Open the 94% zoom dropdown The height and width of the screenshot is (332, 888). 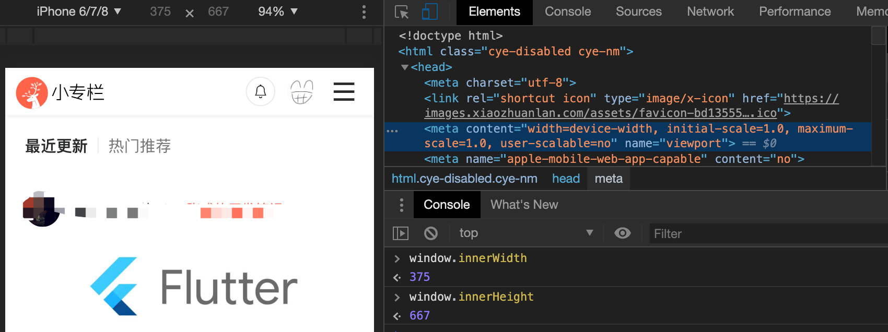[x=278, y=11]
